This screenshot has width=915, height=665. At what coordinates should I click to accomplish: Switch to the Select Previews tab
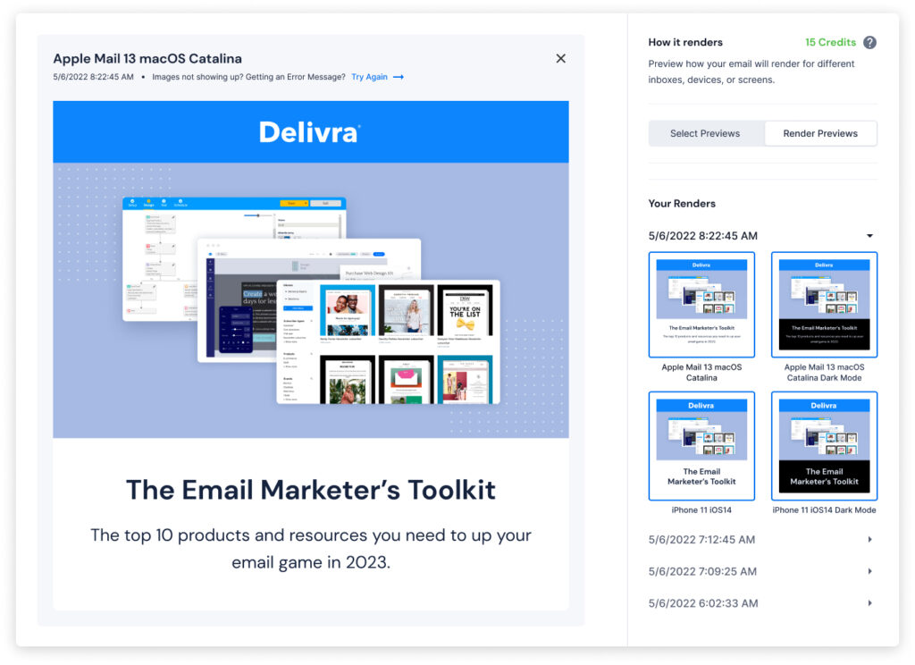coord(705,134)
